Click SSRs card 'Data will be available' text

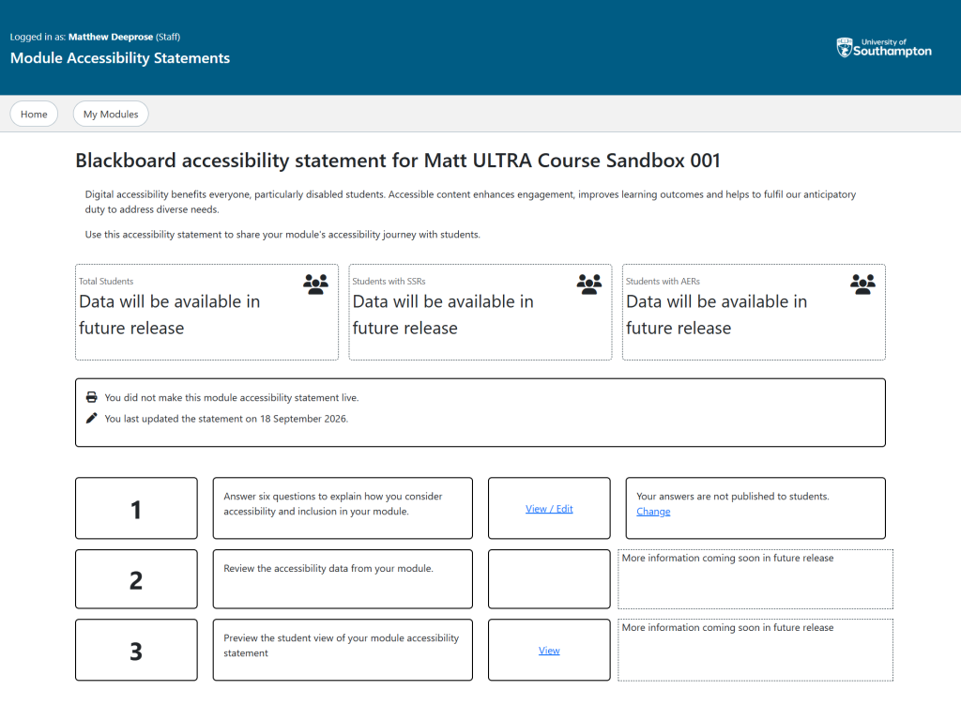click(x=443, y=315)
